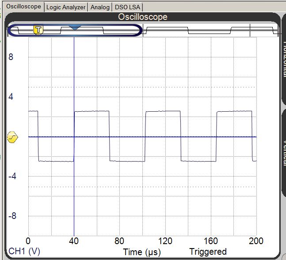
Task: Click the Time (µs) axis label
Action: click(x=141, y=252)
